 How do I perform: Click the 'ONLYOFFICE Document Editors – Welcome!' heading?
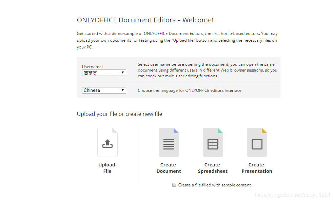pyautogui.click(x=145, y=20)
